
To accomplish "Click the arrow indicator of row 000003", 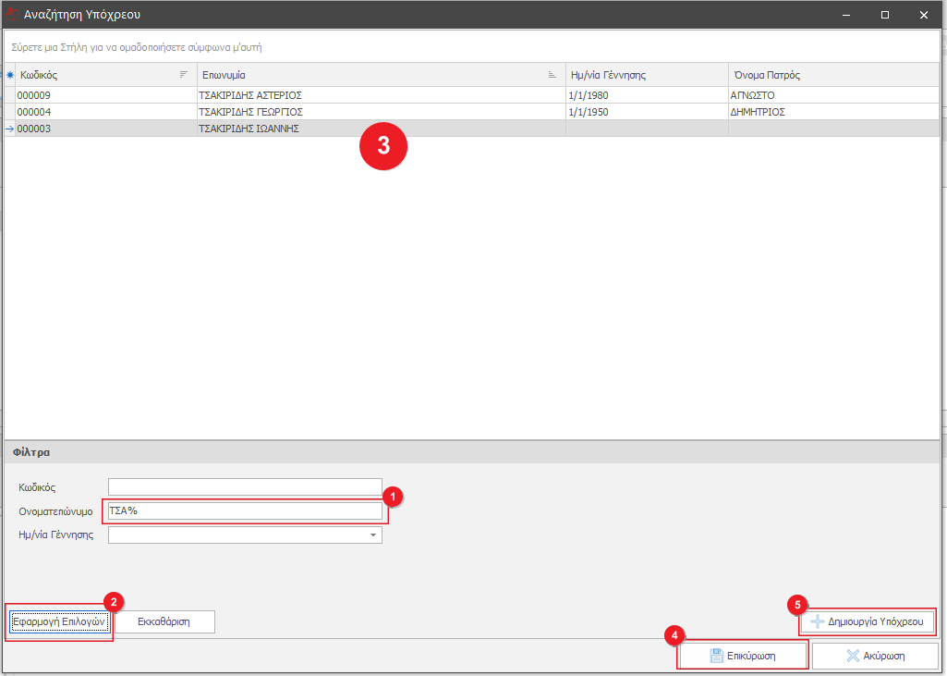I will 10,129.
